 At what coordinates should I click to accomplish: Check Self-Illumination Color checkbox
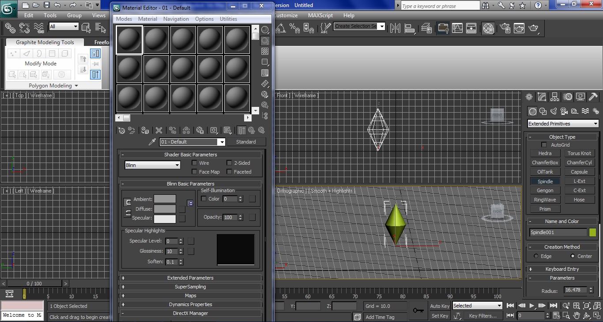pos(204,199)
